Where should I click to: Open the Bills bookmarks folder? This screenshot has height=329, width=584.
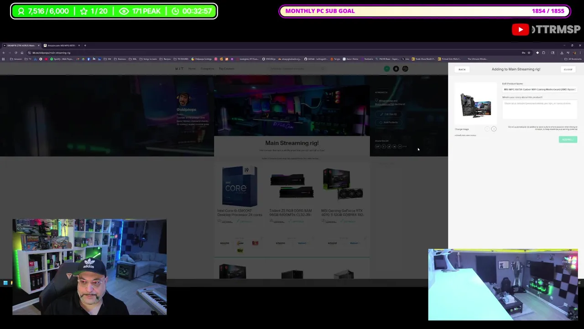pyautogui.click(x=133, y=59)
